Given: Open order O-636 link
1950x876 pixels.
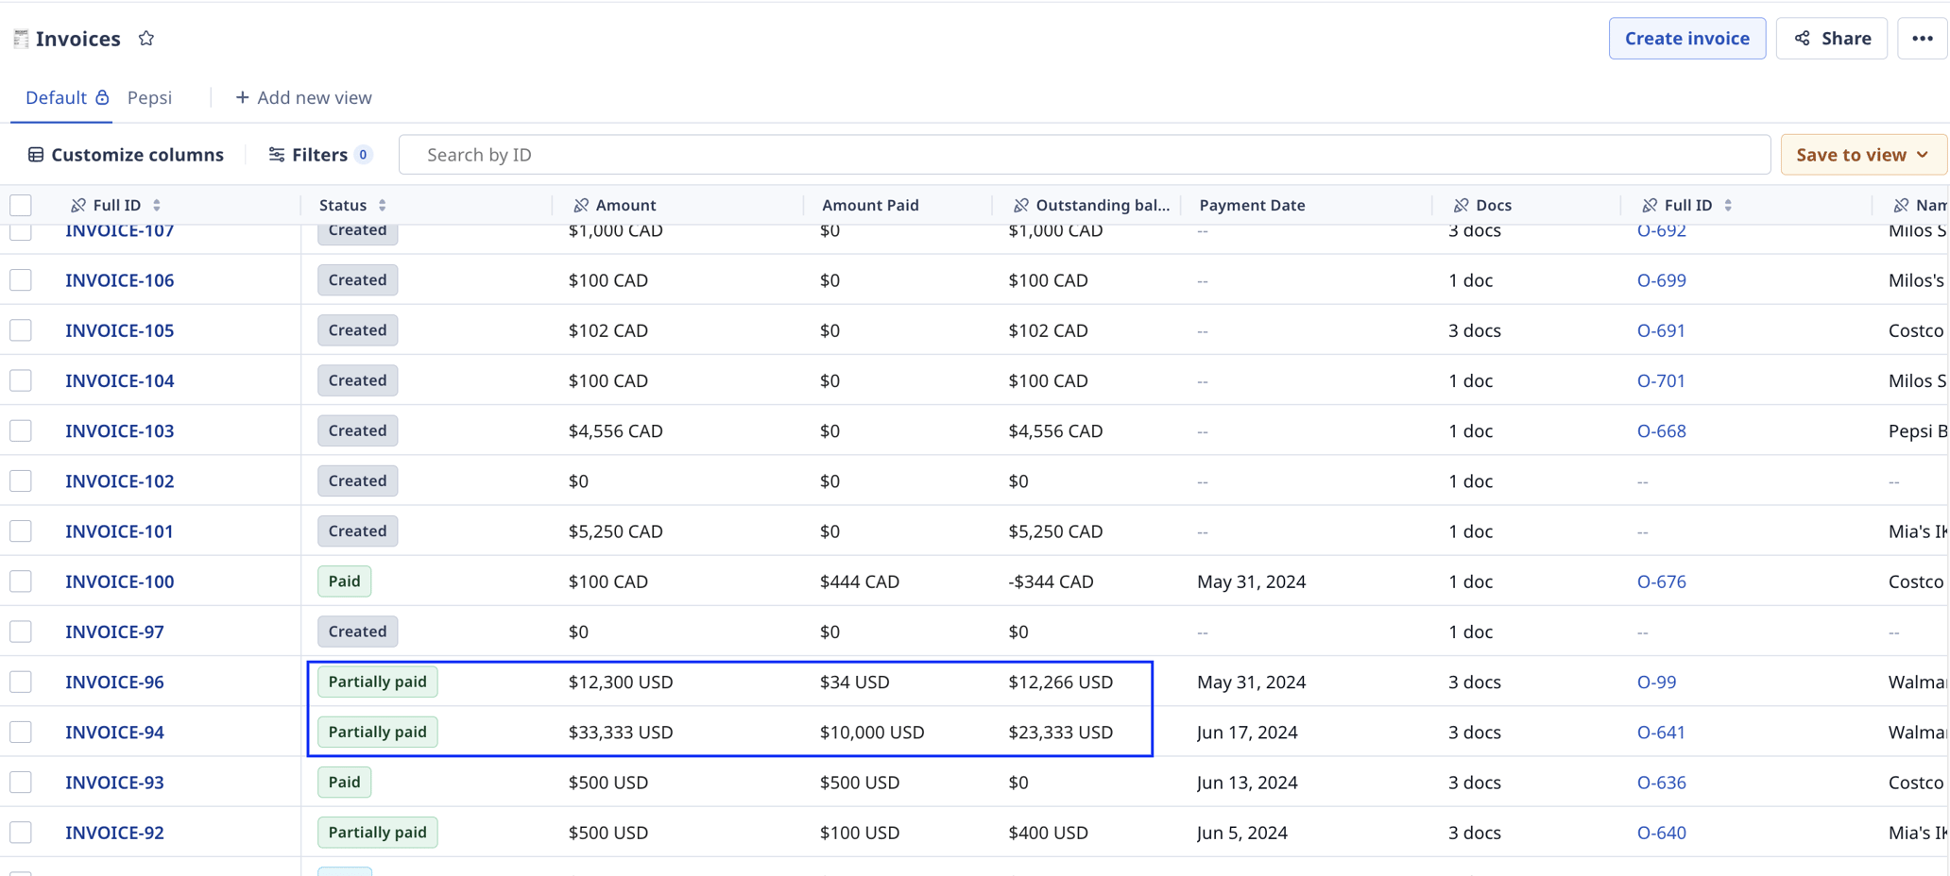Looking at the screenshot, I should pos(1661,782).
